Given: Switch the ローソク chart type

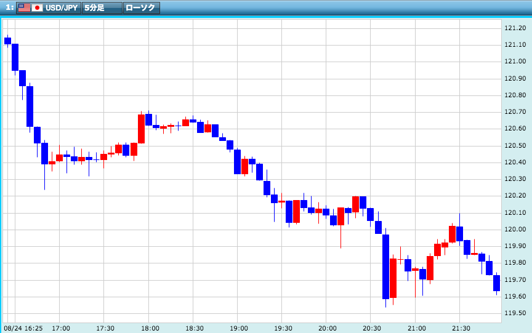Looking at the screenshot, I should pos(142,7).
